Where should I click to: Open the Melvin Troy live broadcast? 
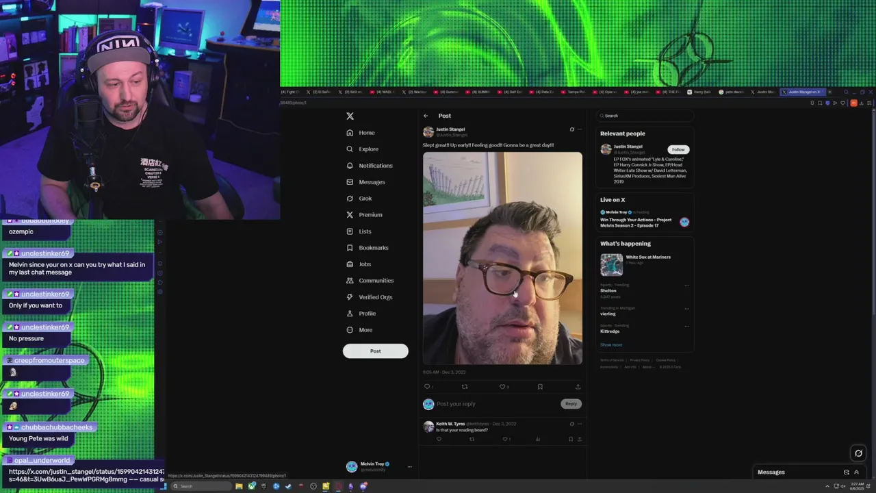[644, 220]
